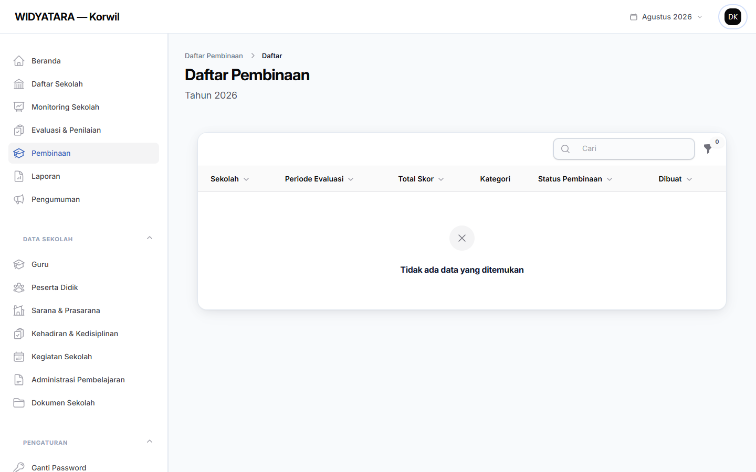
Task: Click the Kegiatan Sekolah calendar icon
Action: point(19,357)
